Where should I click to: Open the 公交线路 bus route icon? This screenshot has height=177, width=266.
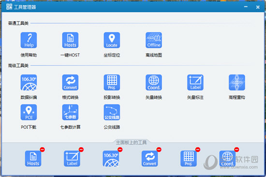click(112, 112)
